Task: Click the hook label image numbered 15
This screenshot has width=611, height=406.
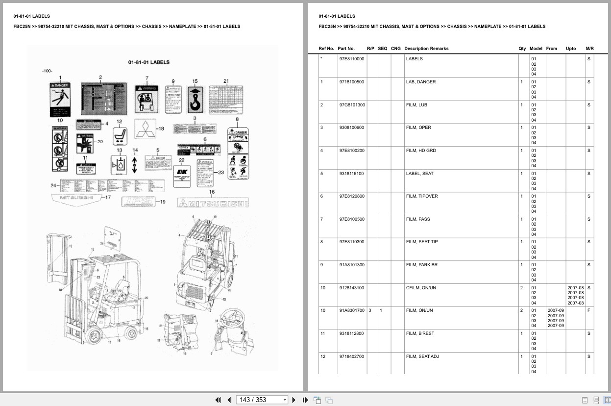Action: tap(196, 100)
